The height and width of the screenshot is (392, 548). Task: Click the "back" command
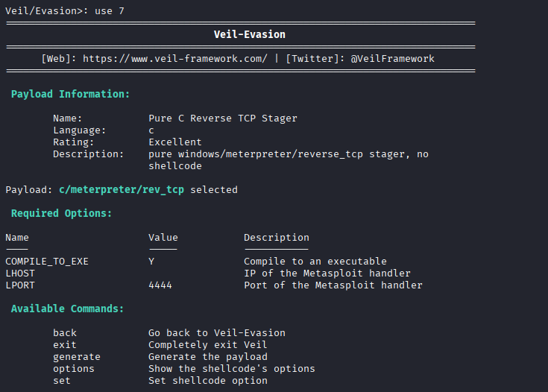point(65,333)
